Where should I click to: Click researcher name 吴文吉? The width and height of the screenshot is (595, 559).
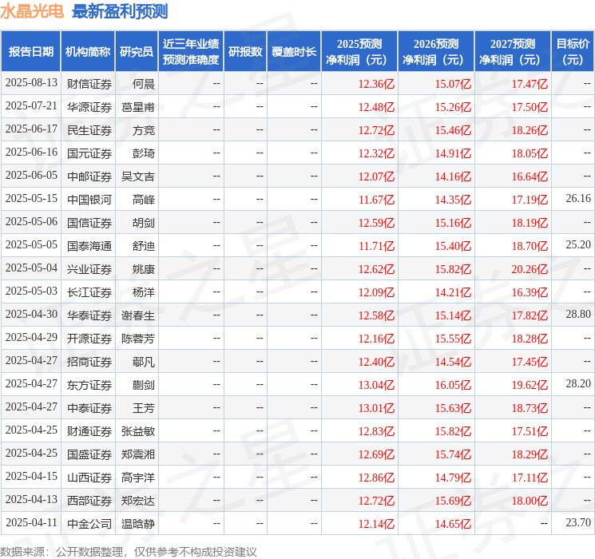(137, 176)
